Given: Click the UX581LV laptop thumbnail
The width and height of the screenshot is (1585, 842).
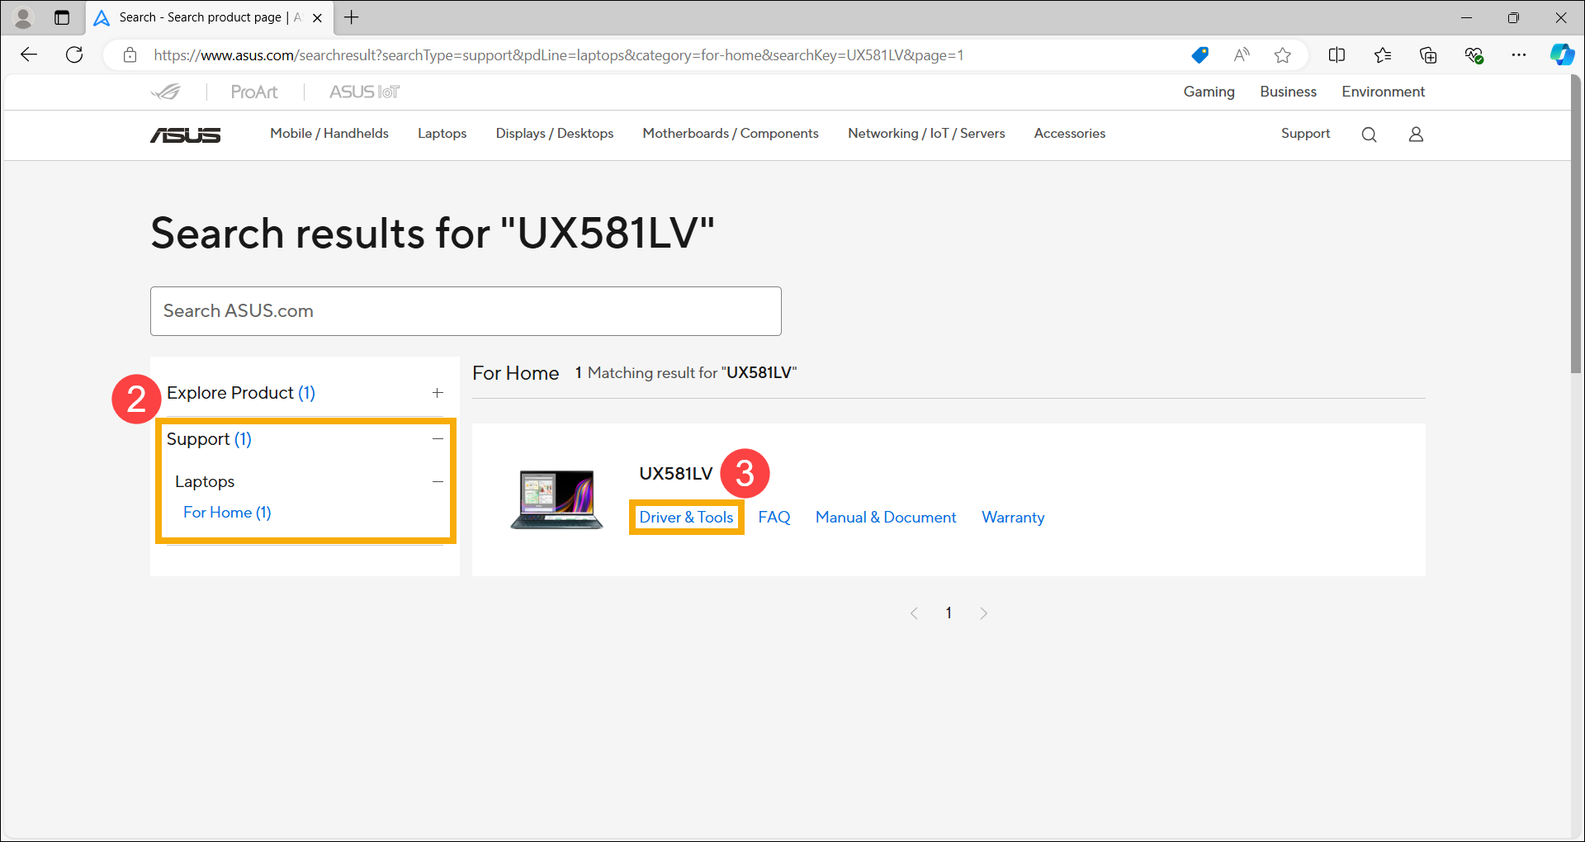Looking at the screenshot, I should [x=556, y=499].
